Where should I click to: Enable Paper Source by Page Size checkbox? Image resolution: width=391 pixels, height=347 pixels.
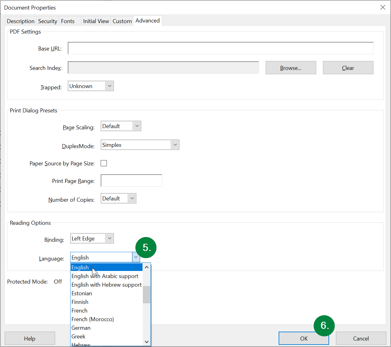point(104,163)
